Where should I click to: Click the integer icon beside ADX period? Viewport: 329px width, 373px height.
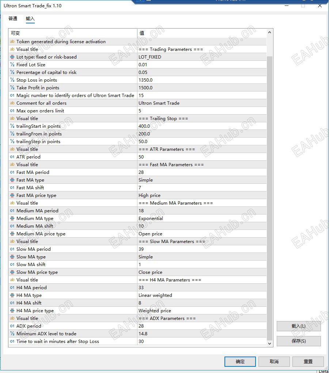12,326
